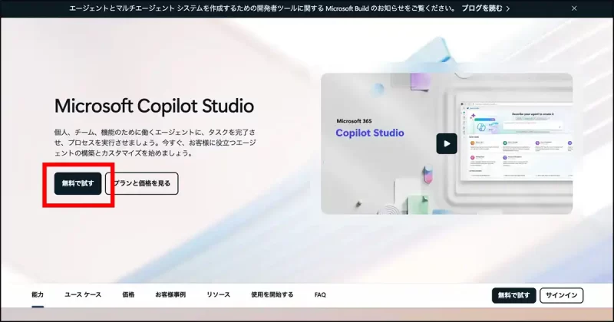Open the FAQ tab

pyautogui.click(x=320, y=294)
